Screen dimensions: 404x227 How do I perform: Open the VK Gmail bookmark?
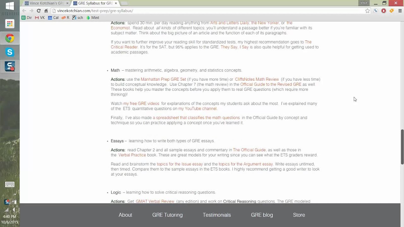(40, 18)
